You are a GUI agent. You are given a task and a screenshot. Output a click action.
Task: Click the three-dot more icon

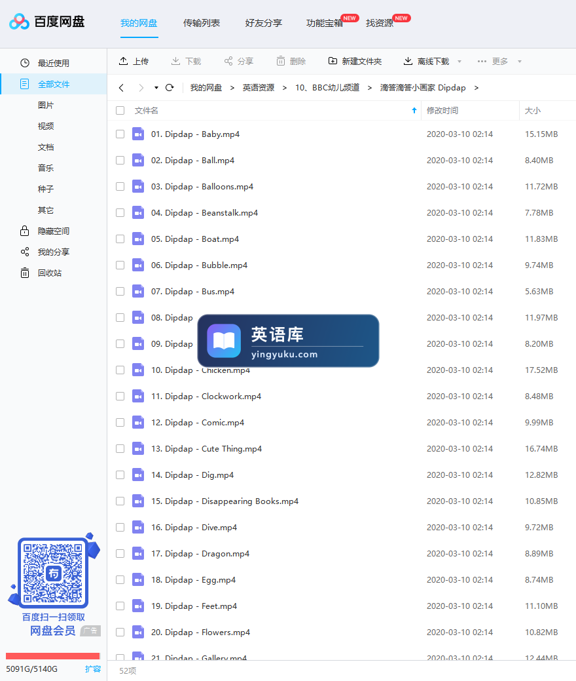click(482, 61)
